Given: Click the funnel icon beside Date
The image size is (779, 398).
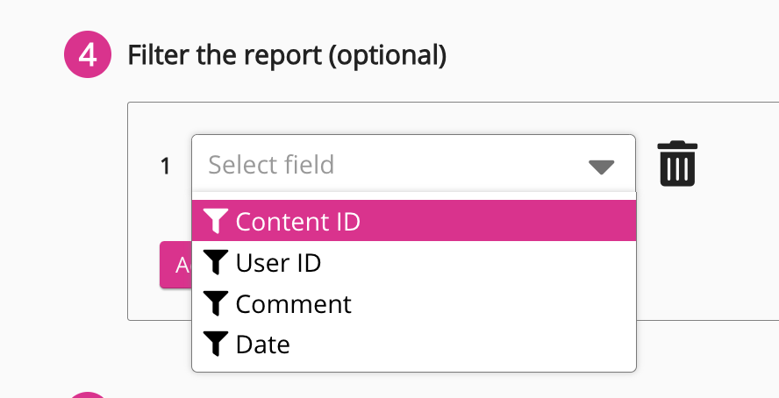Looking at the screenshot, I should pos(215,345).
